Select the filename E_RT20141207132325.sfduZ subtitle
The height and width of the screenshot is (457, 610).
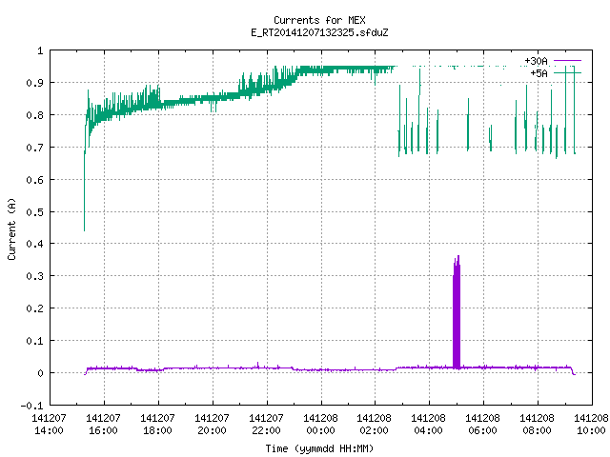[319, 32]
